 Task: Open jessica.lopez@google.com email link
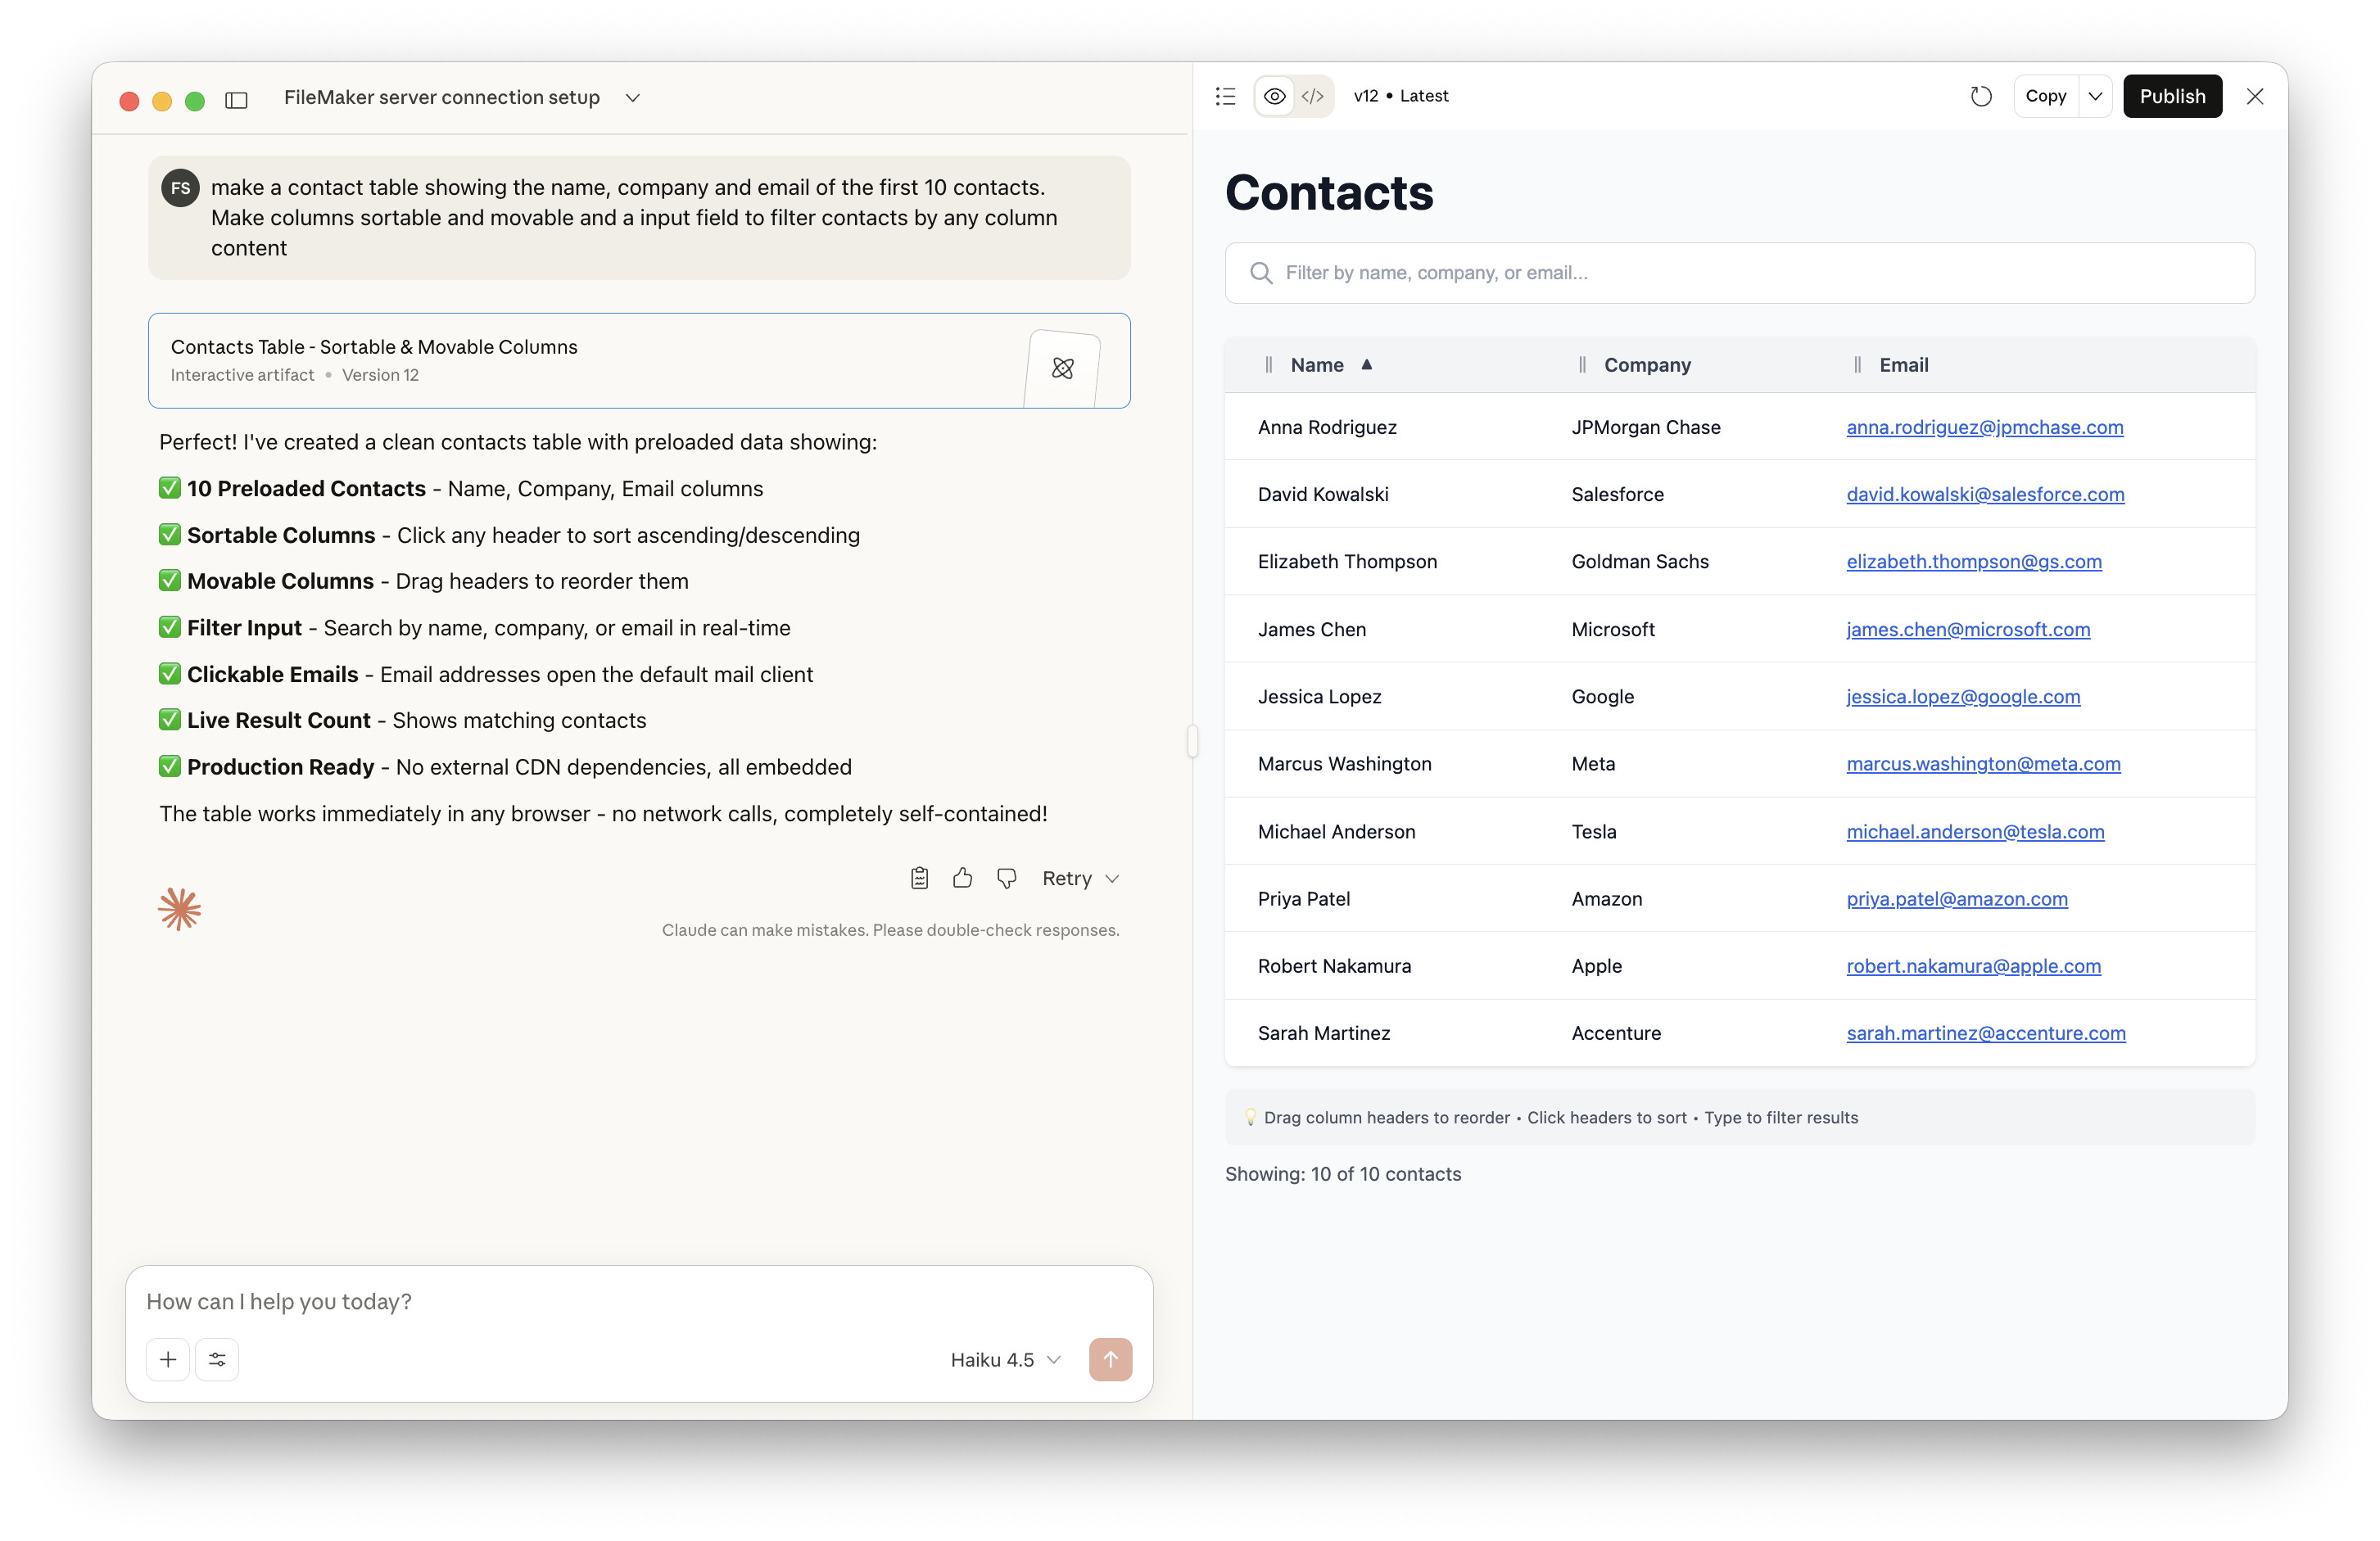pos(1963,697)
